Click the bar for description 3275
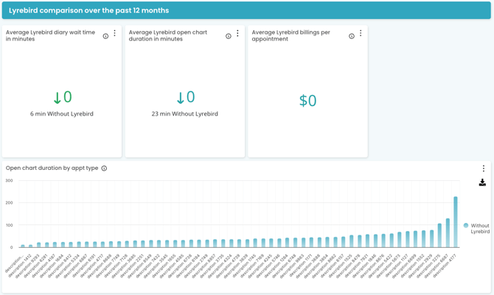This screenshot has height=295, width=494. (439, 235)
